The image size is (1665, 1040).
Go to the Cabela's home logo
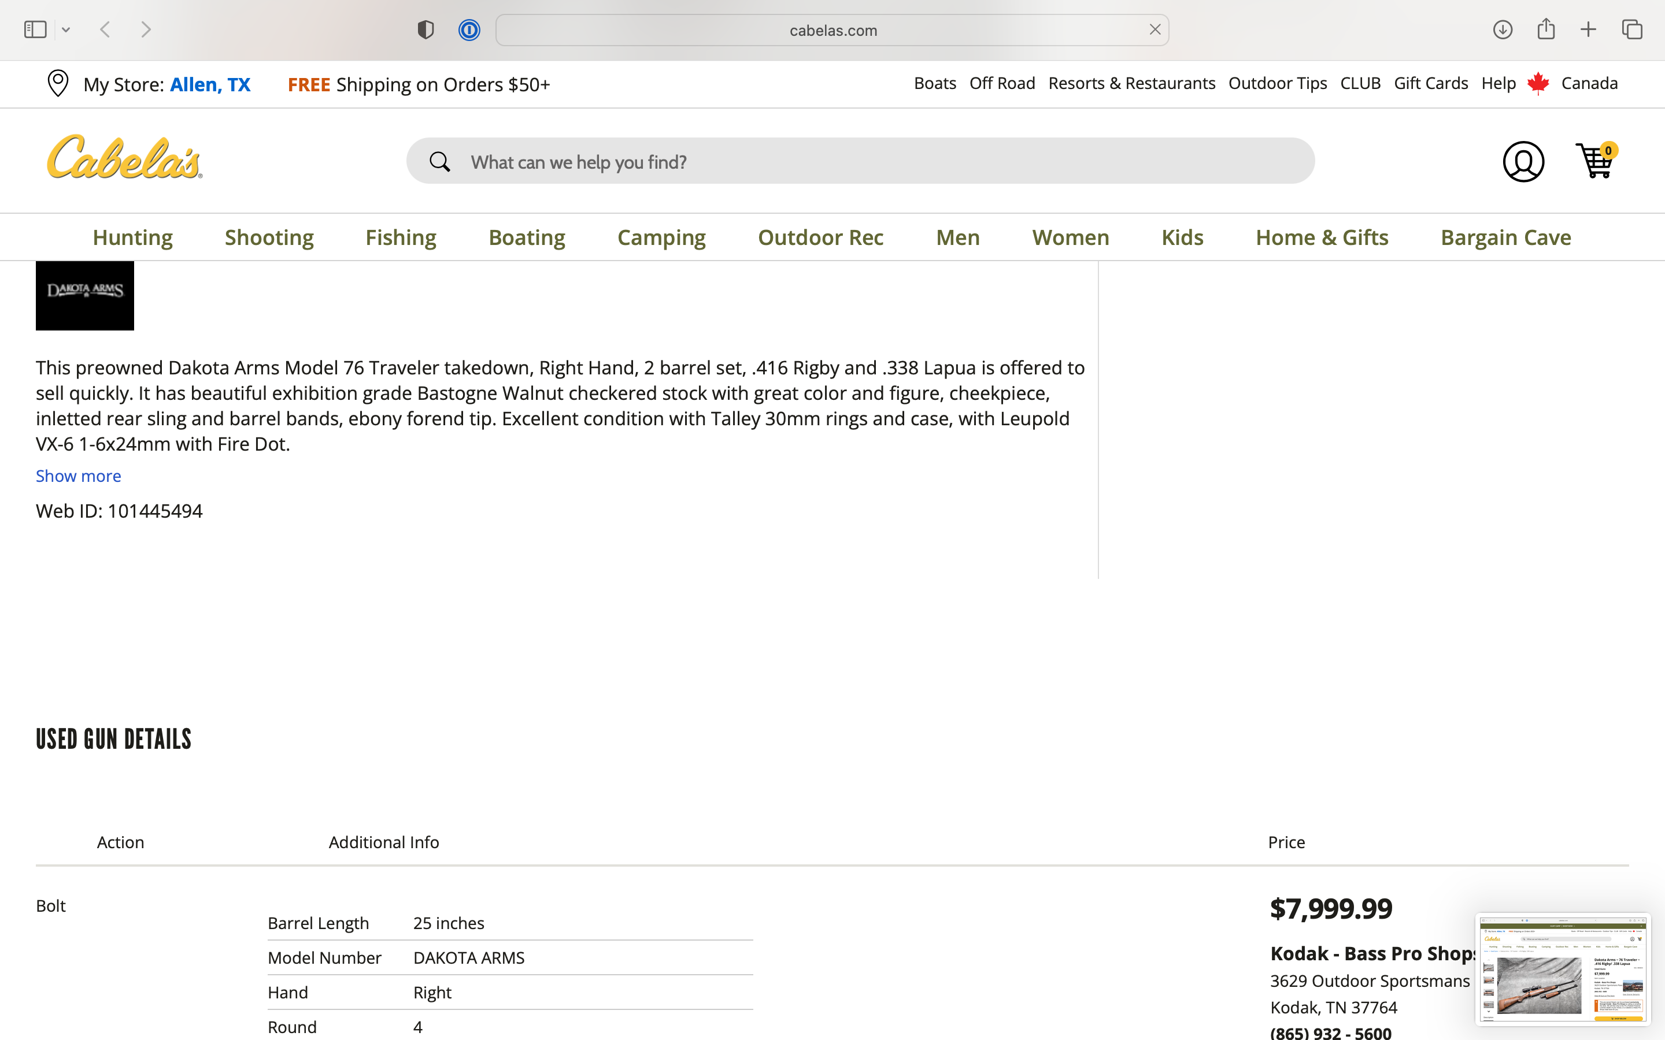[x=124, y=158]
